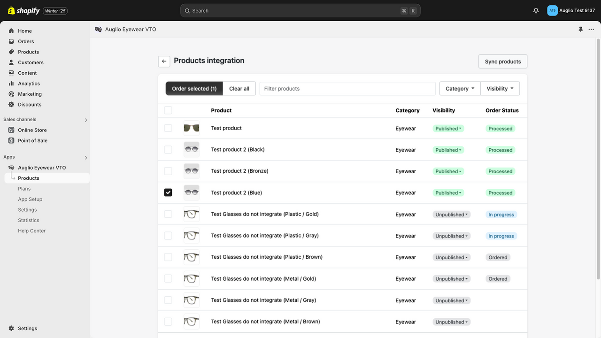The image size is (601, 338).
Task: Expand the Apps section chevron
Action: [86, 158]
